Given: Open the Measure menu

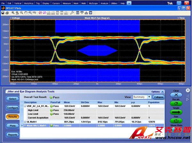Looking at the screenshot, I should click(67, 3).
